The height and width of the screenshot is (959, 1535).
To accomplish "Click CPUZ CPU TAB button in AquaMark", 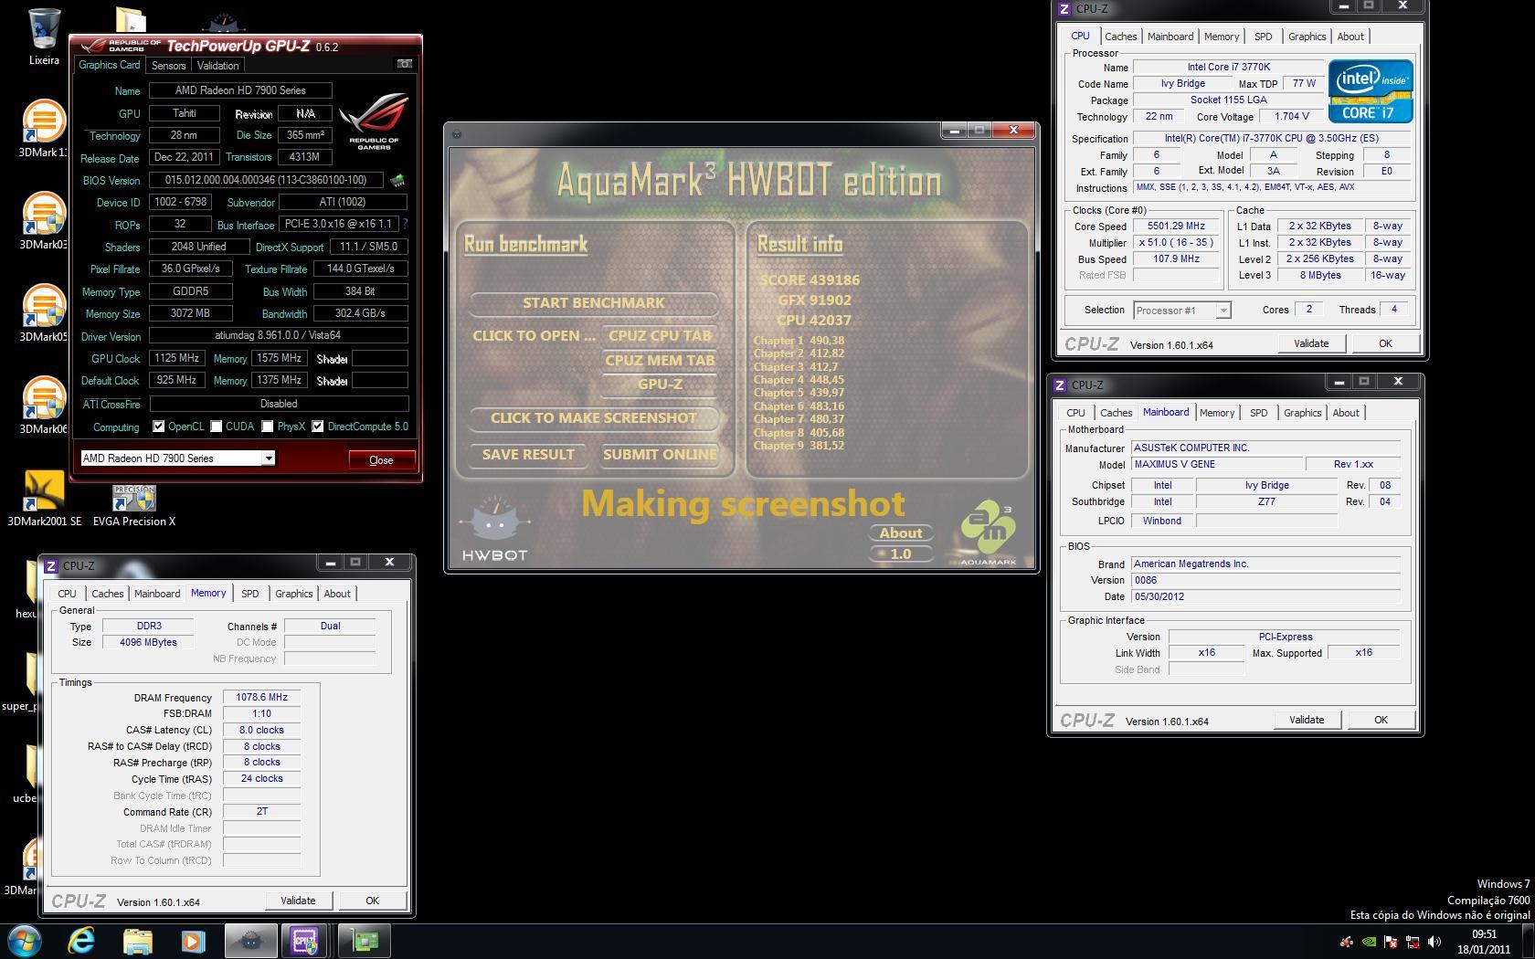I will tap(660, 336).
